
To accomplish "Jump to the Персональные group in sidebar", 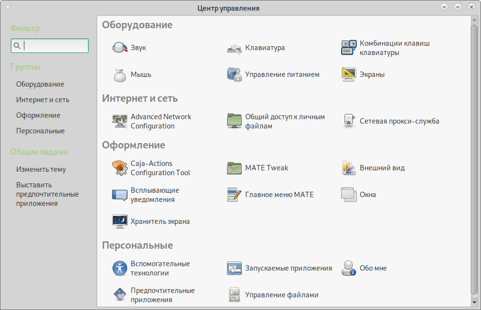I will pyautogui.click(x=40, y=131).
